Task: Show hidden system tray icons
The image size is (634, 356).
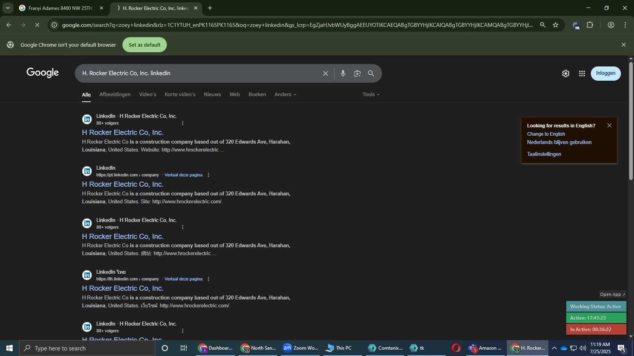Action: point(554,348)
